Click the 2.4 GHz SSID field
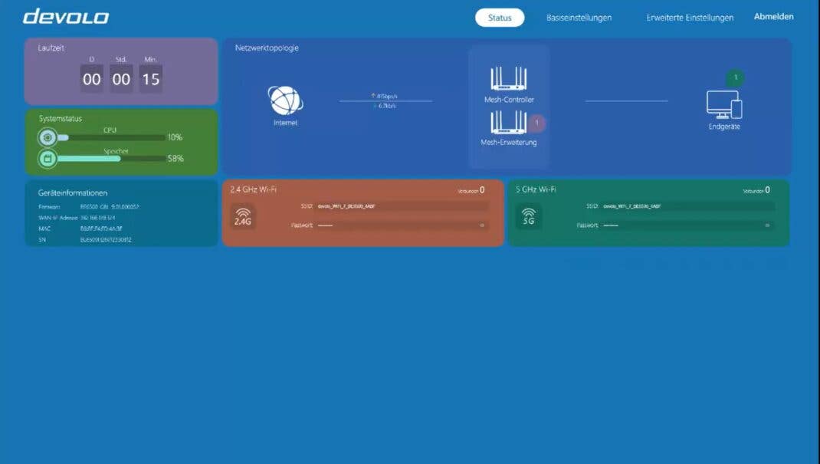 click(402, 206)
